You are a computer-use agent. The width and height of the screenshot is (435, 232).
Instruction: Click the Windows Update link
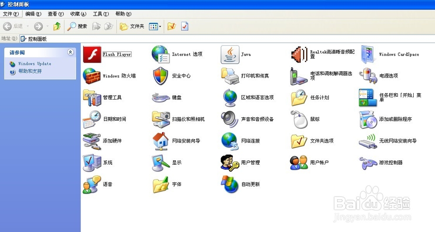pyautogui.click(x=35, y=64)
